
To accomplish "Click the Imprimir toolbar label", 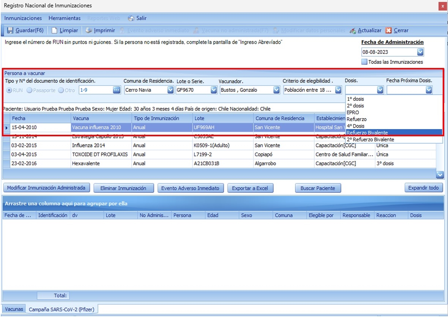I will tap(104, 30).
